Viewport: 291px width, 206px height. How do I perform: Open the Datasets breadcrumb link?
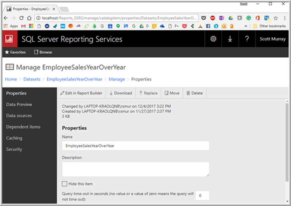click(32, 79)
